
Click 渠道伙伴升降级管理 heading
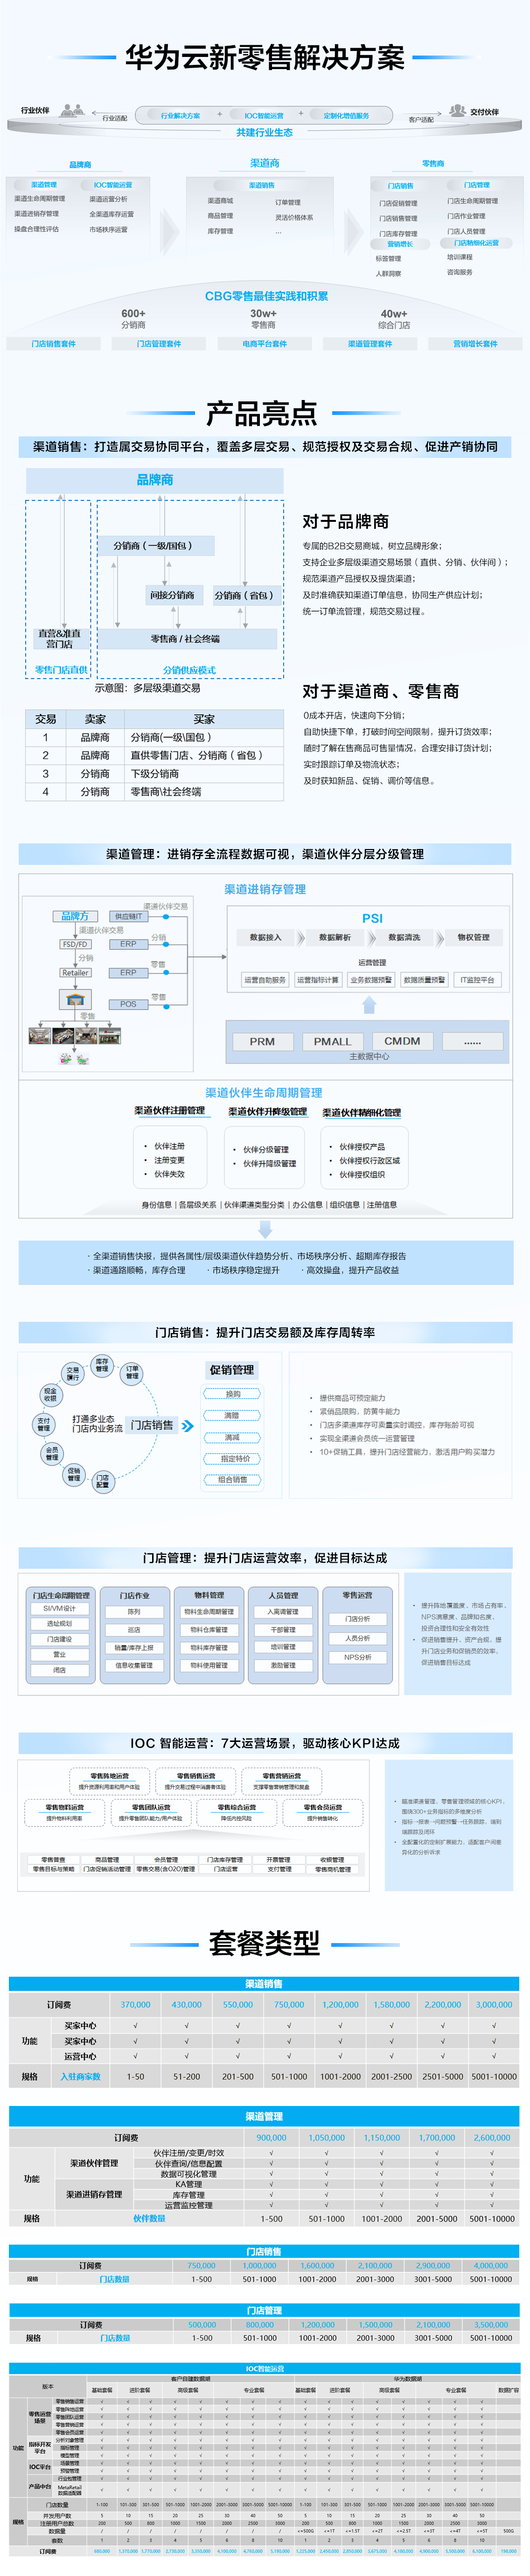[267, 1111]
